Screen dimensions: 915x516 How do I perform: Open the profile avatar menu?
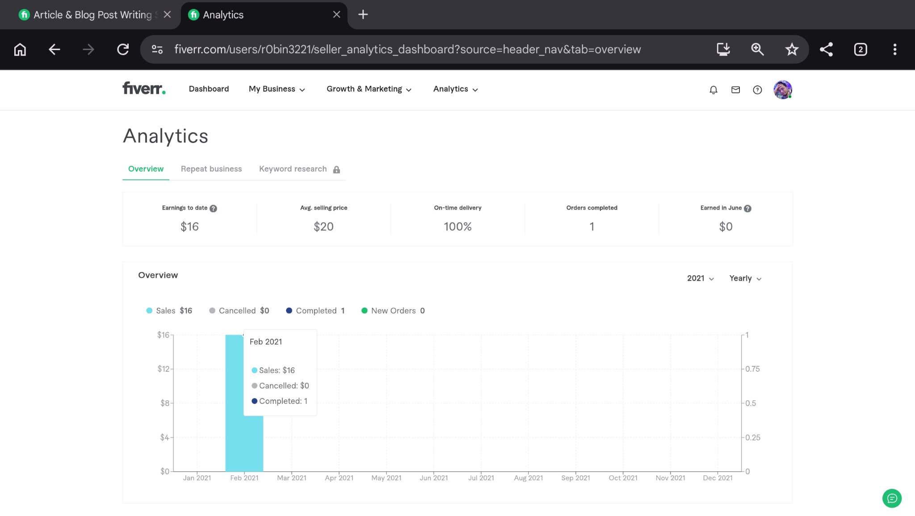783,90
